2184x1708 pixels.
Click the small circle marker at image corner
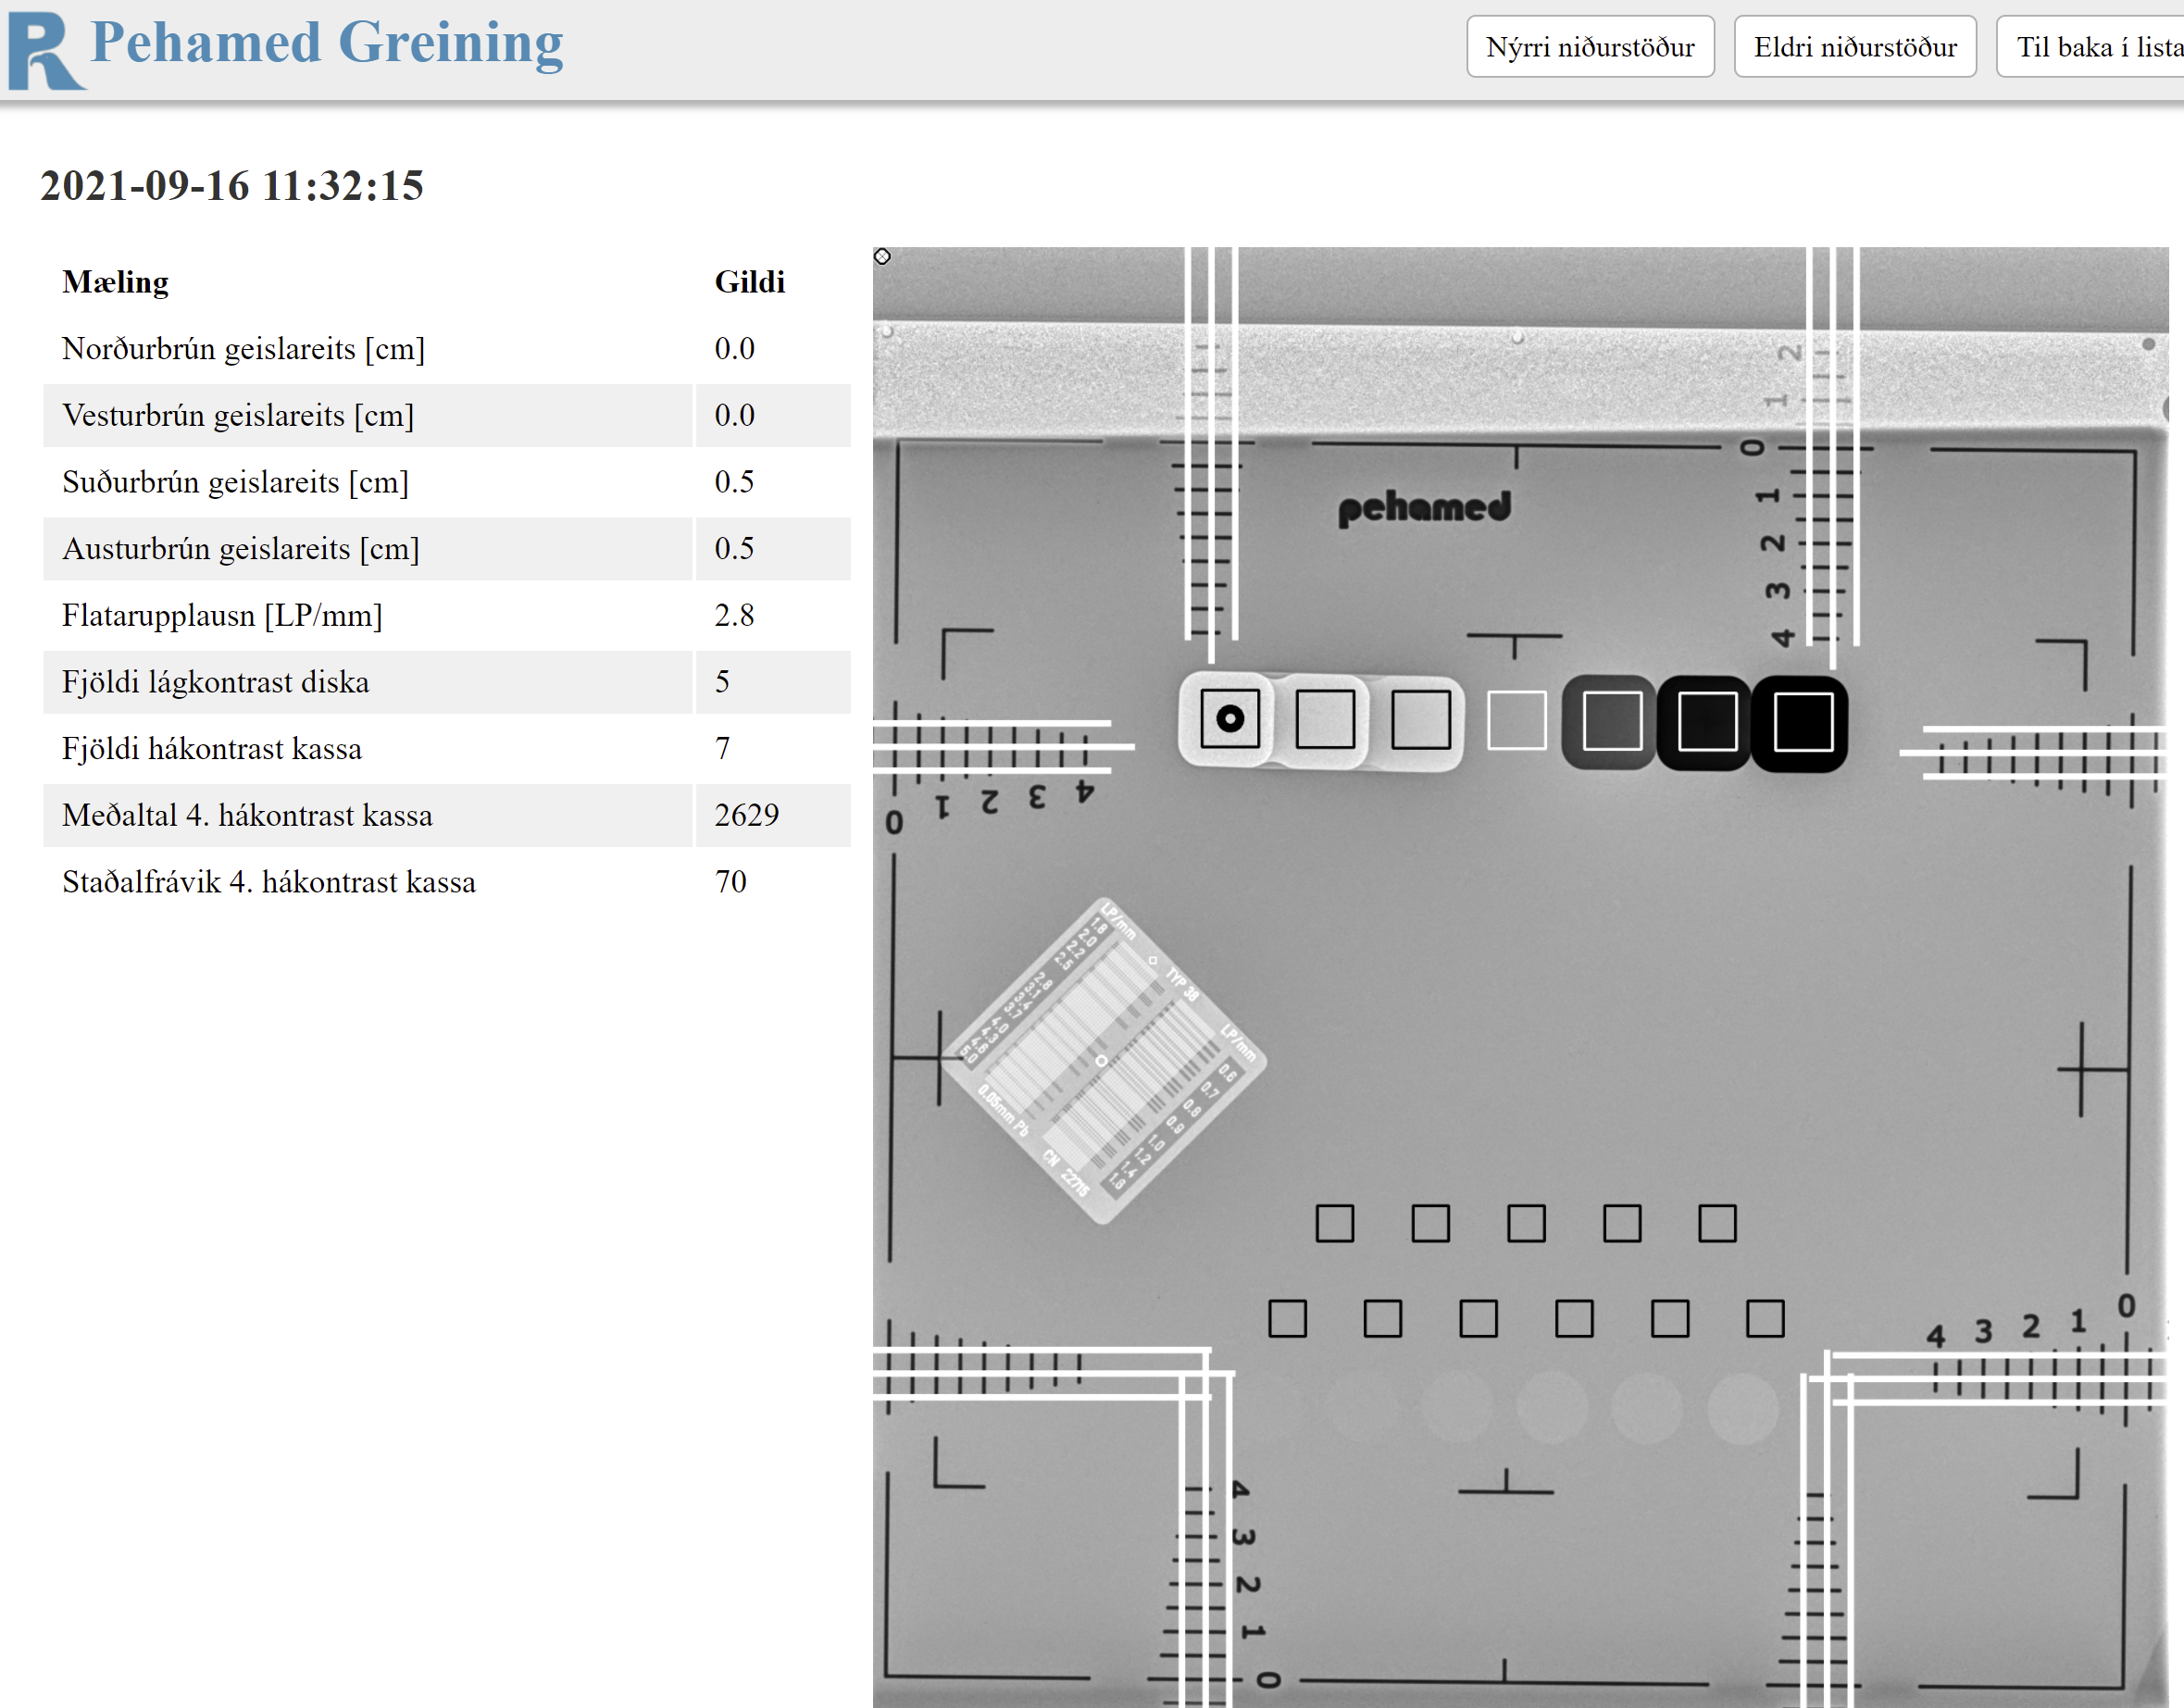point(882,257)
